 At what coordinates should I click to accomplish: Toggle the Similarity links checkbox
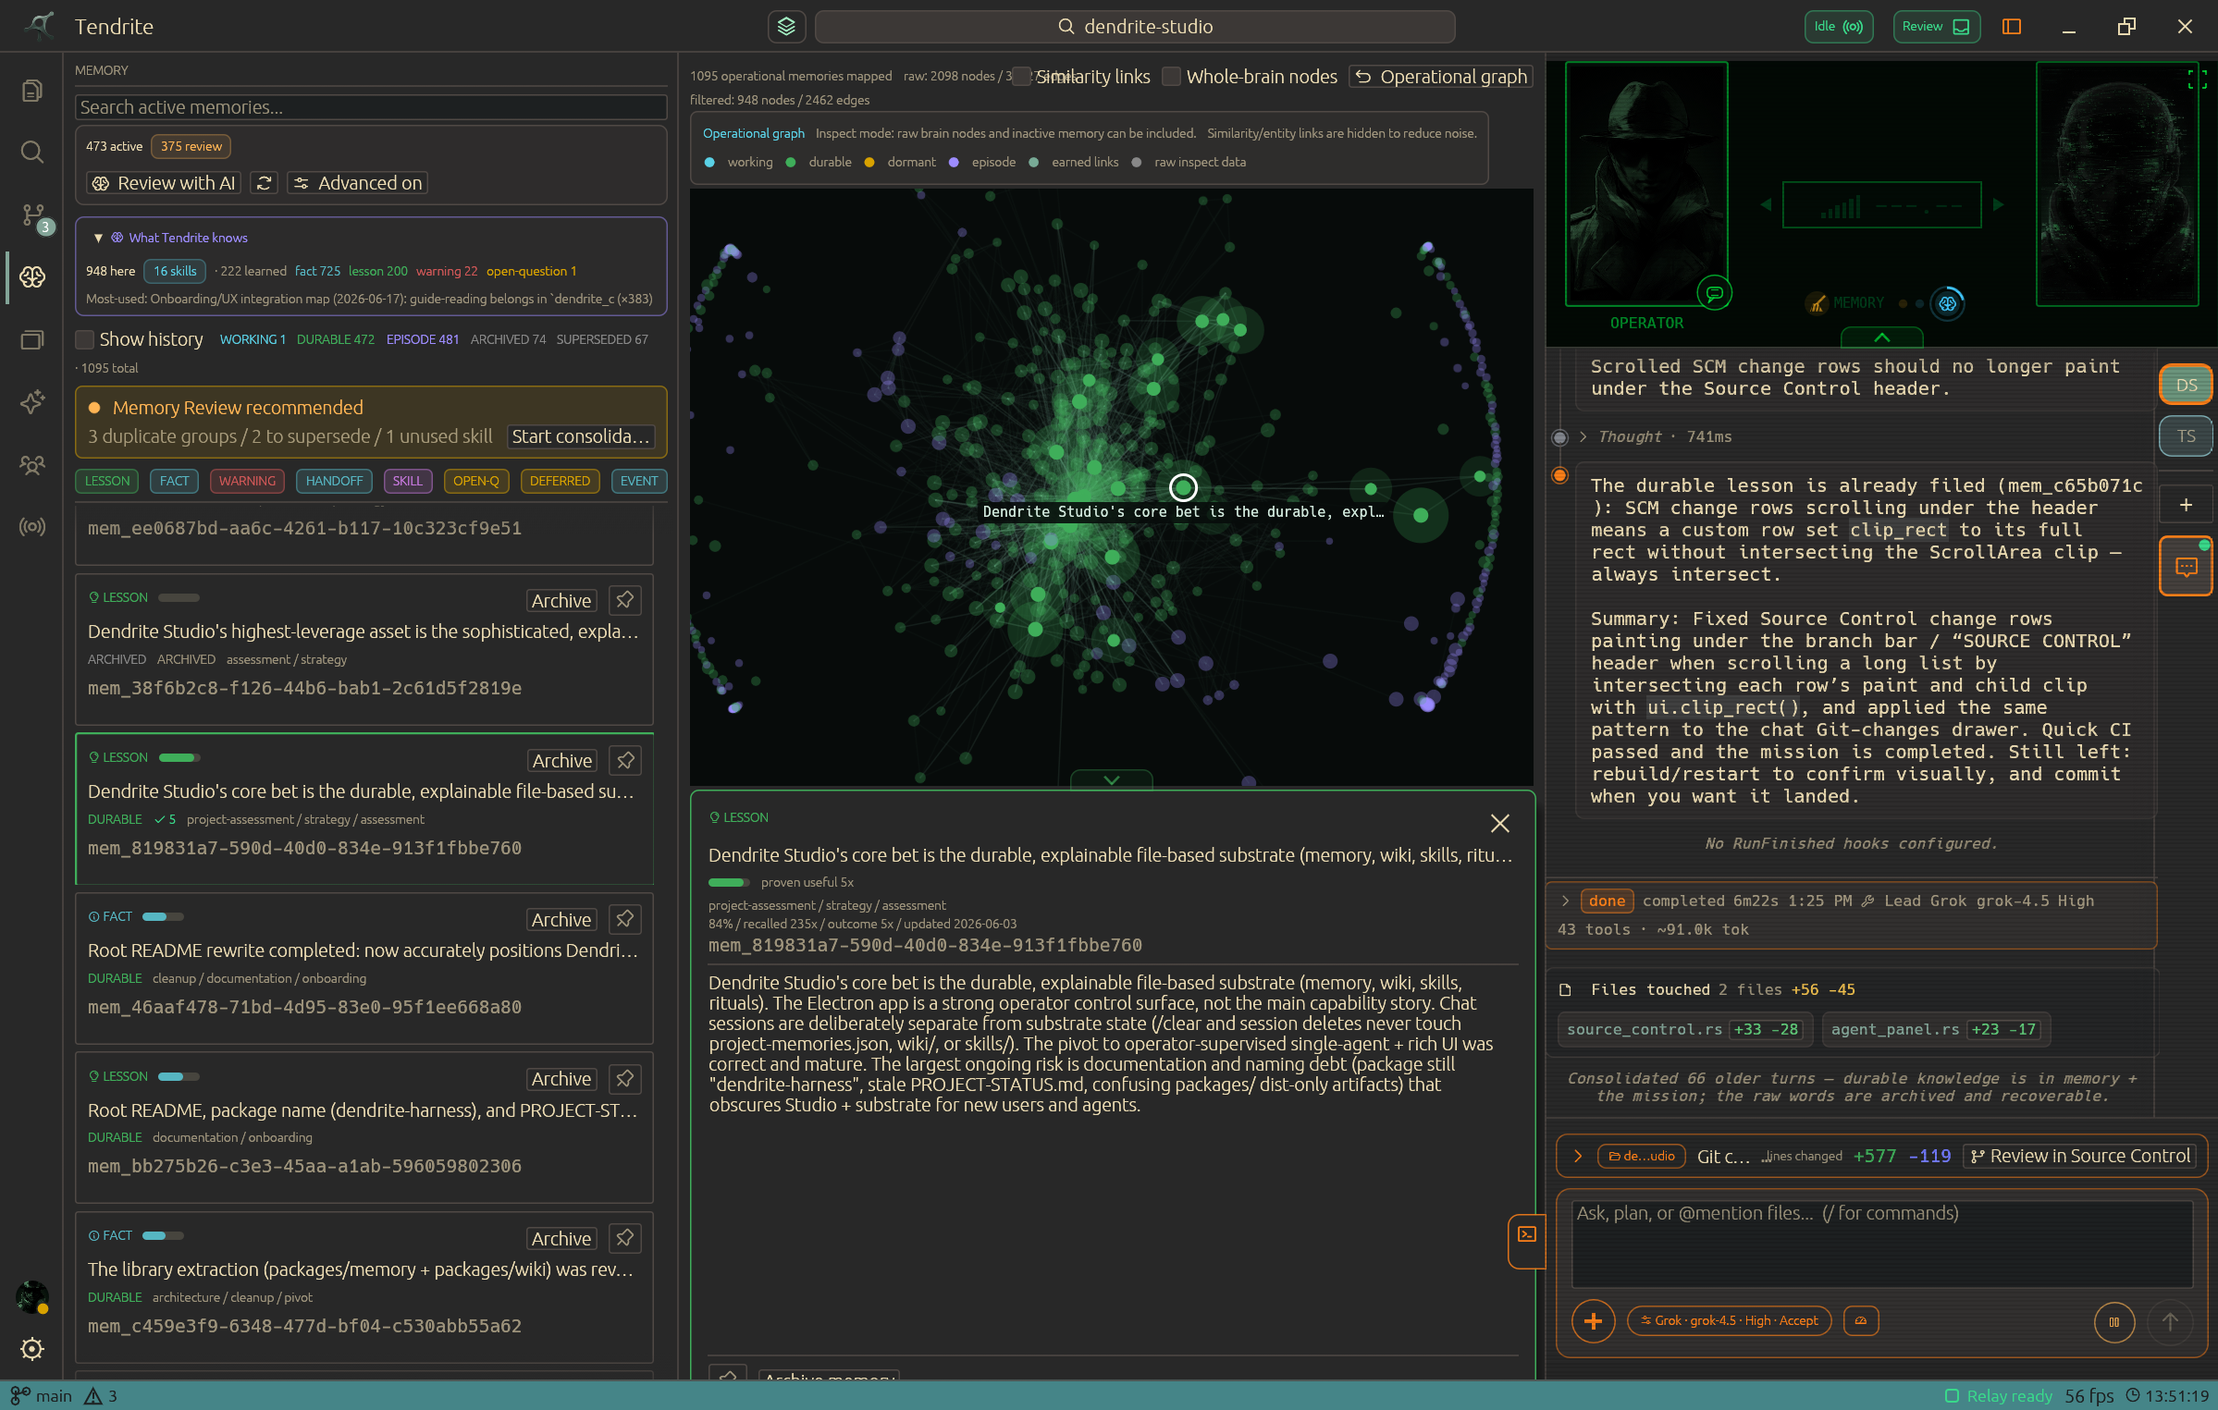click(1022, 77)
